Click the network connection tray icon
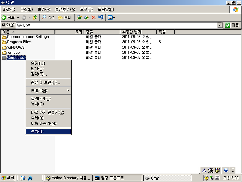This screenshot has width=242, height=182. [212, 178]
